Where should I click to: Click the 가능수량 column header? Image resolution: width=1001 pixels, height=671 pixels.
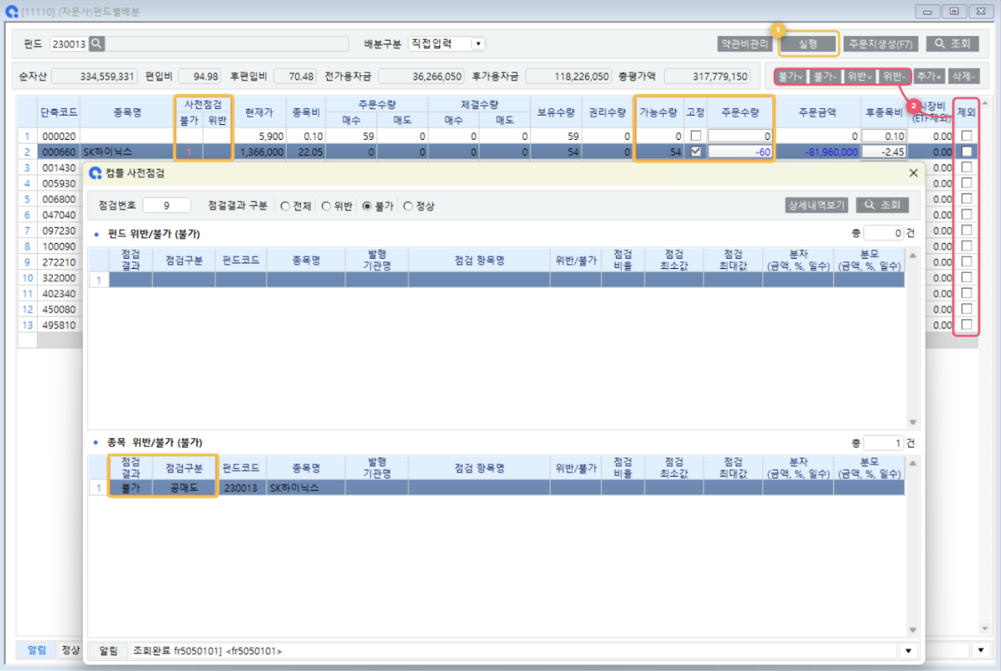click(x=658, y=112)
